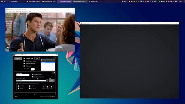Click the Shoppe Keep window title icon
This screenshot has height=104, width=185.
point(81,23)
